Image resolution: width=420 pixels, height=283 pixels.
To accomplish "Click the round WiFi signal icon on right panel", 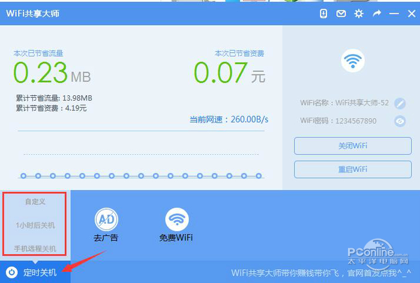I will [353, 61].
